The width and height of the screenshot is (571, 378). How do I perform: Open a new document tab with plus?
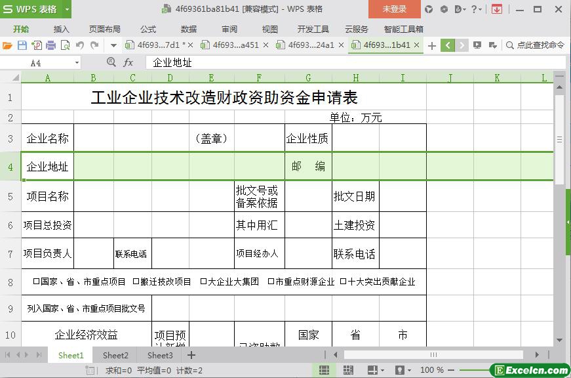(431, 45)
